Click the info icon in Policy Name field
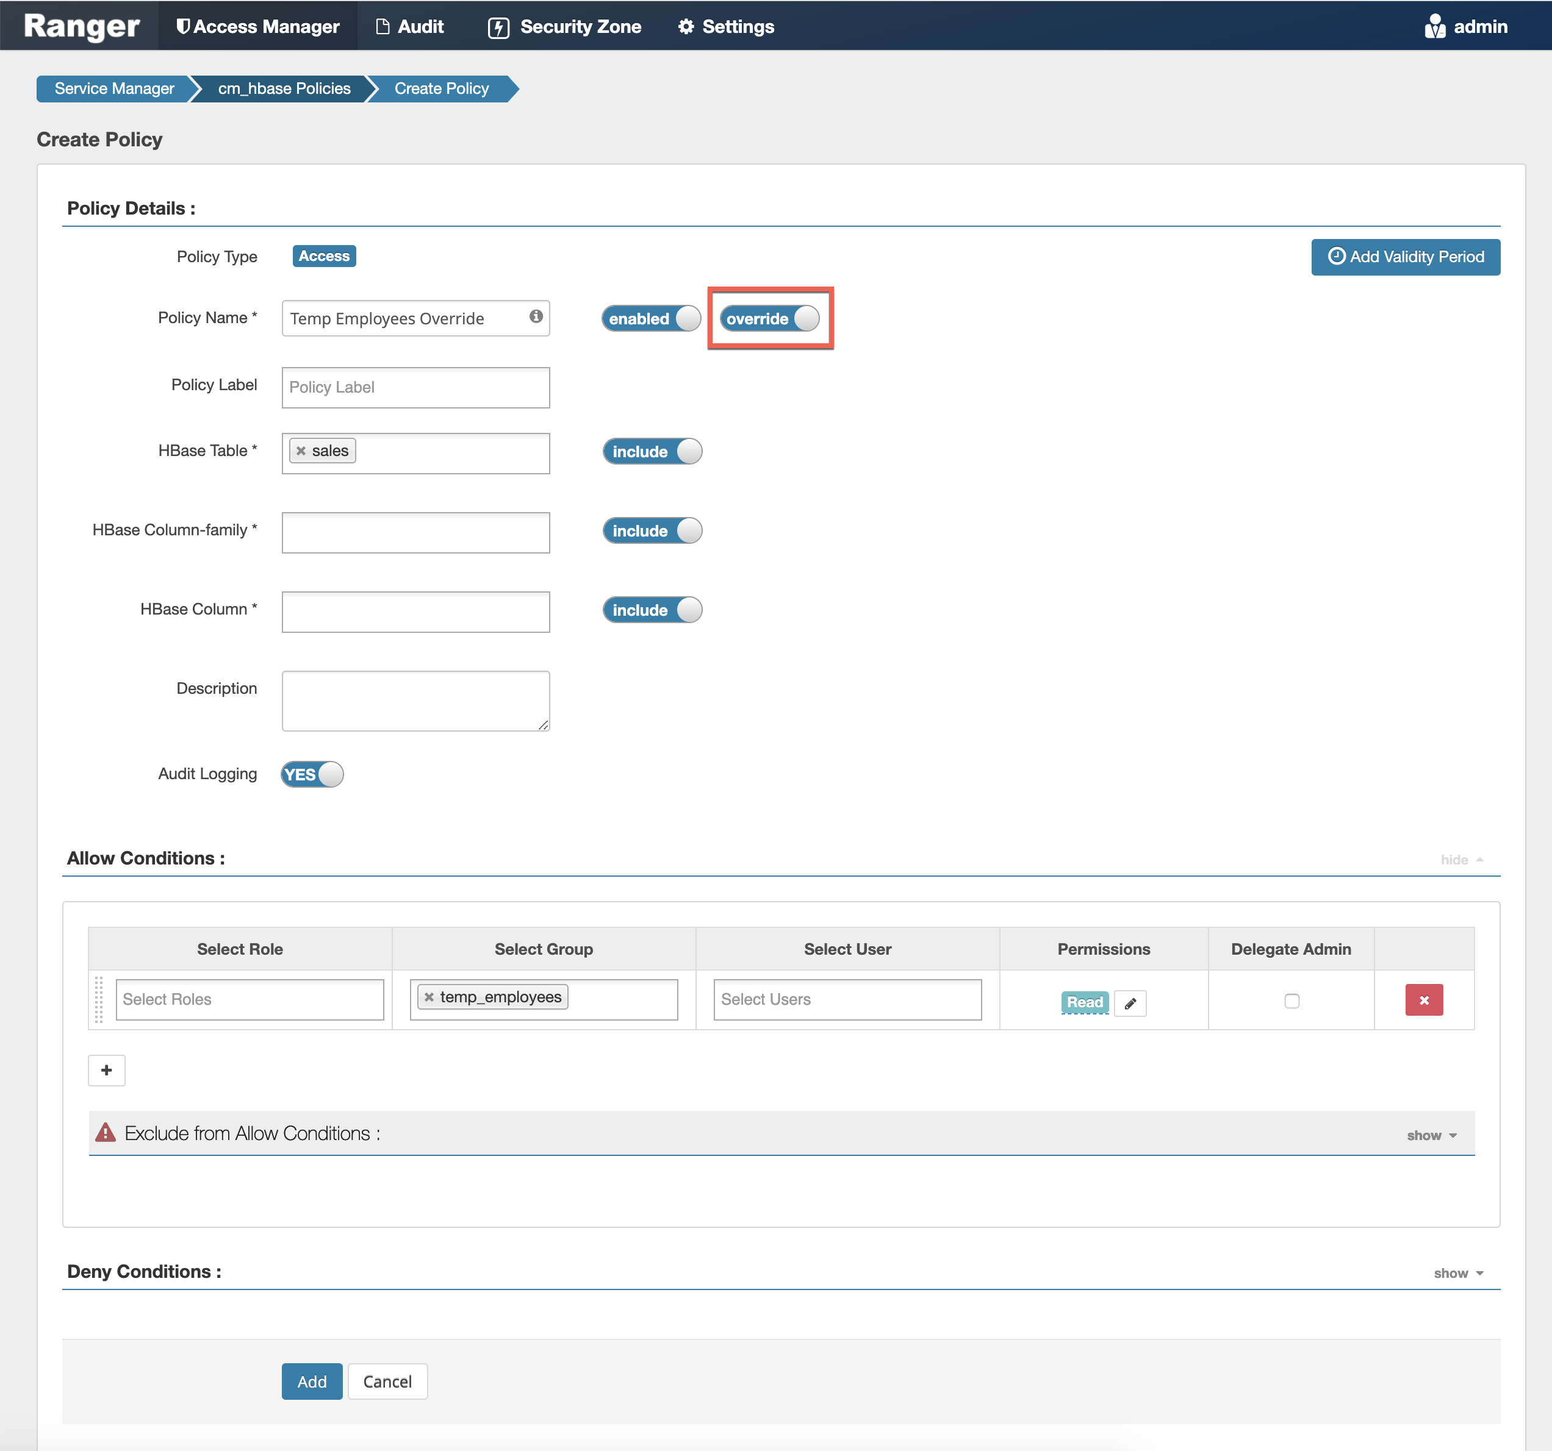Viewport: 1552px width, 1451px height. (x=536, y=316)
